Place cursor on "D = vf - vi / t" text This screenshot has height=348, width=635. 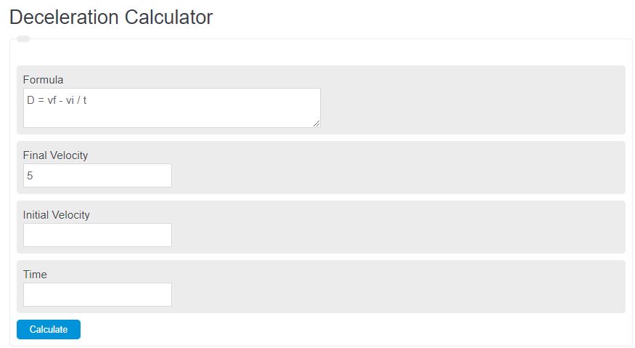tap(57, 100)
